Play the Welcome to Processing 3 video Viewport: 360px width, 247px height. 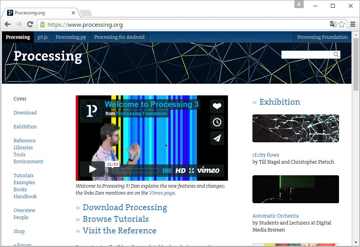point(92,169)
